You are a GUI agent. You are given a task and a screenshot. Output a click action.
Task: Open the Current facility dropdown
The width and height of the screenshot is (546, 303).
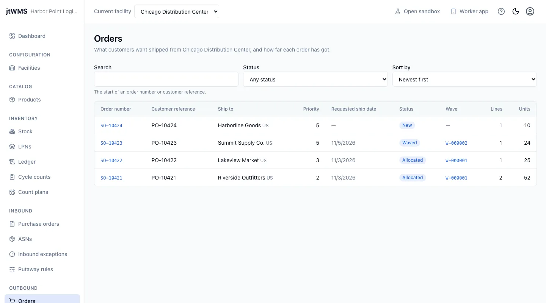click(x=177, y=11)
